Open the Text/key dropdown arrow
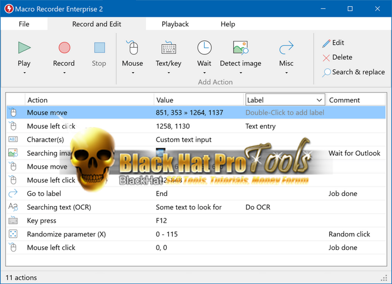392x284 pixels. [x=168, y=73]
